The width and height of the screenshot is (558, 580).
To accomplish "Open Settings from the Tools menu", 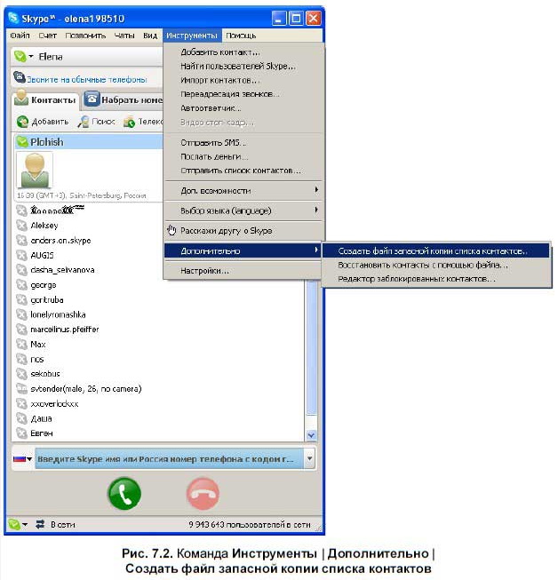I will pos(204,270).
